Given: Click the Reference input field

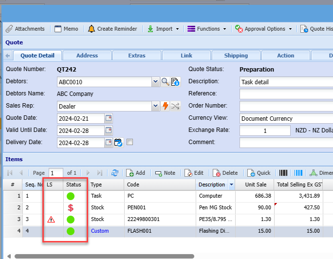Looking at the screenshot, I should tap(286, 94).
